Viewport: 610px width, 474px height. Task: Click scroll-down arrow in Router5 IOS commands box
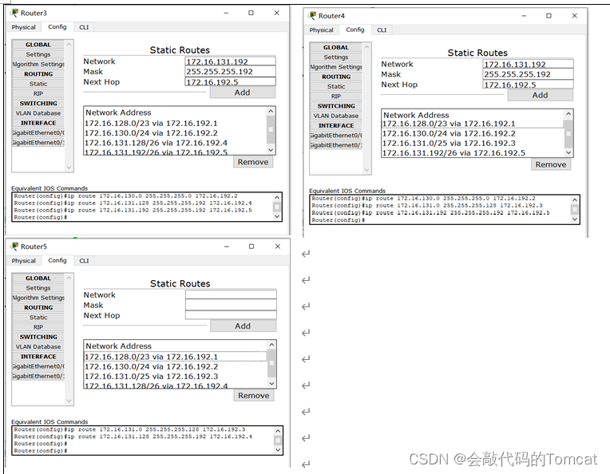pyautogui.click(x=278, y=450)
